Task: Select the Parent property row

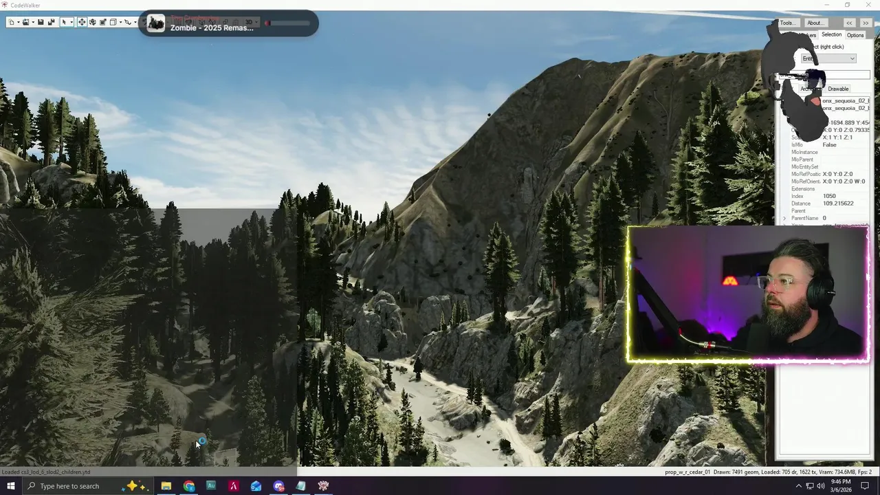Action: point(830,210)
